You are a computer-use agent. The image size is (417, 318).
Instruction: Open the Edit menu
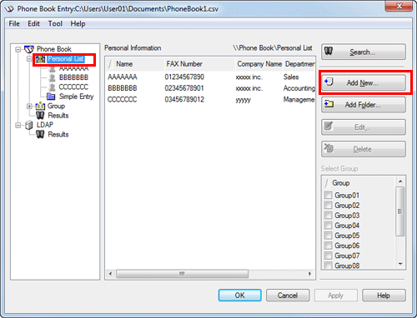[33, 24]
